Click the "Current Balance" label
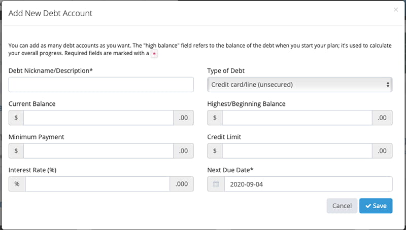406x230 pixels. point(32,104)
